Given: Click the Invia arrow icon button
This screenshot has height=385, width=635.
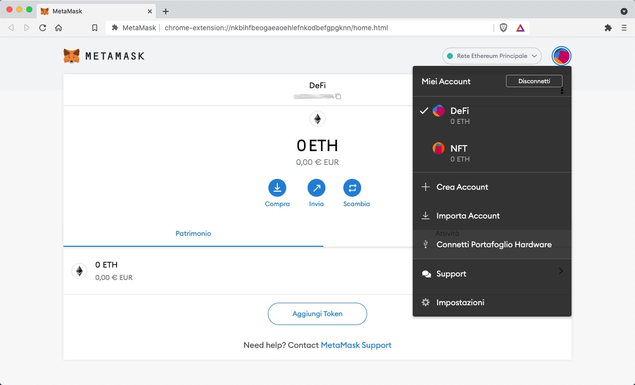Looking at the screenshot, I should (x=317, y=188).
